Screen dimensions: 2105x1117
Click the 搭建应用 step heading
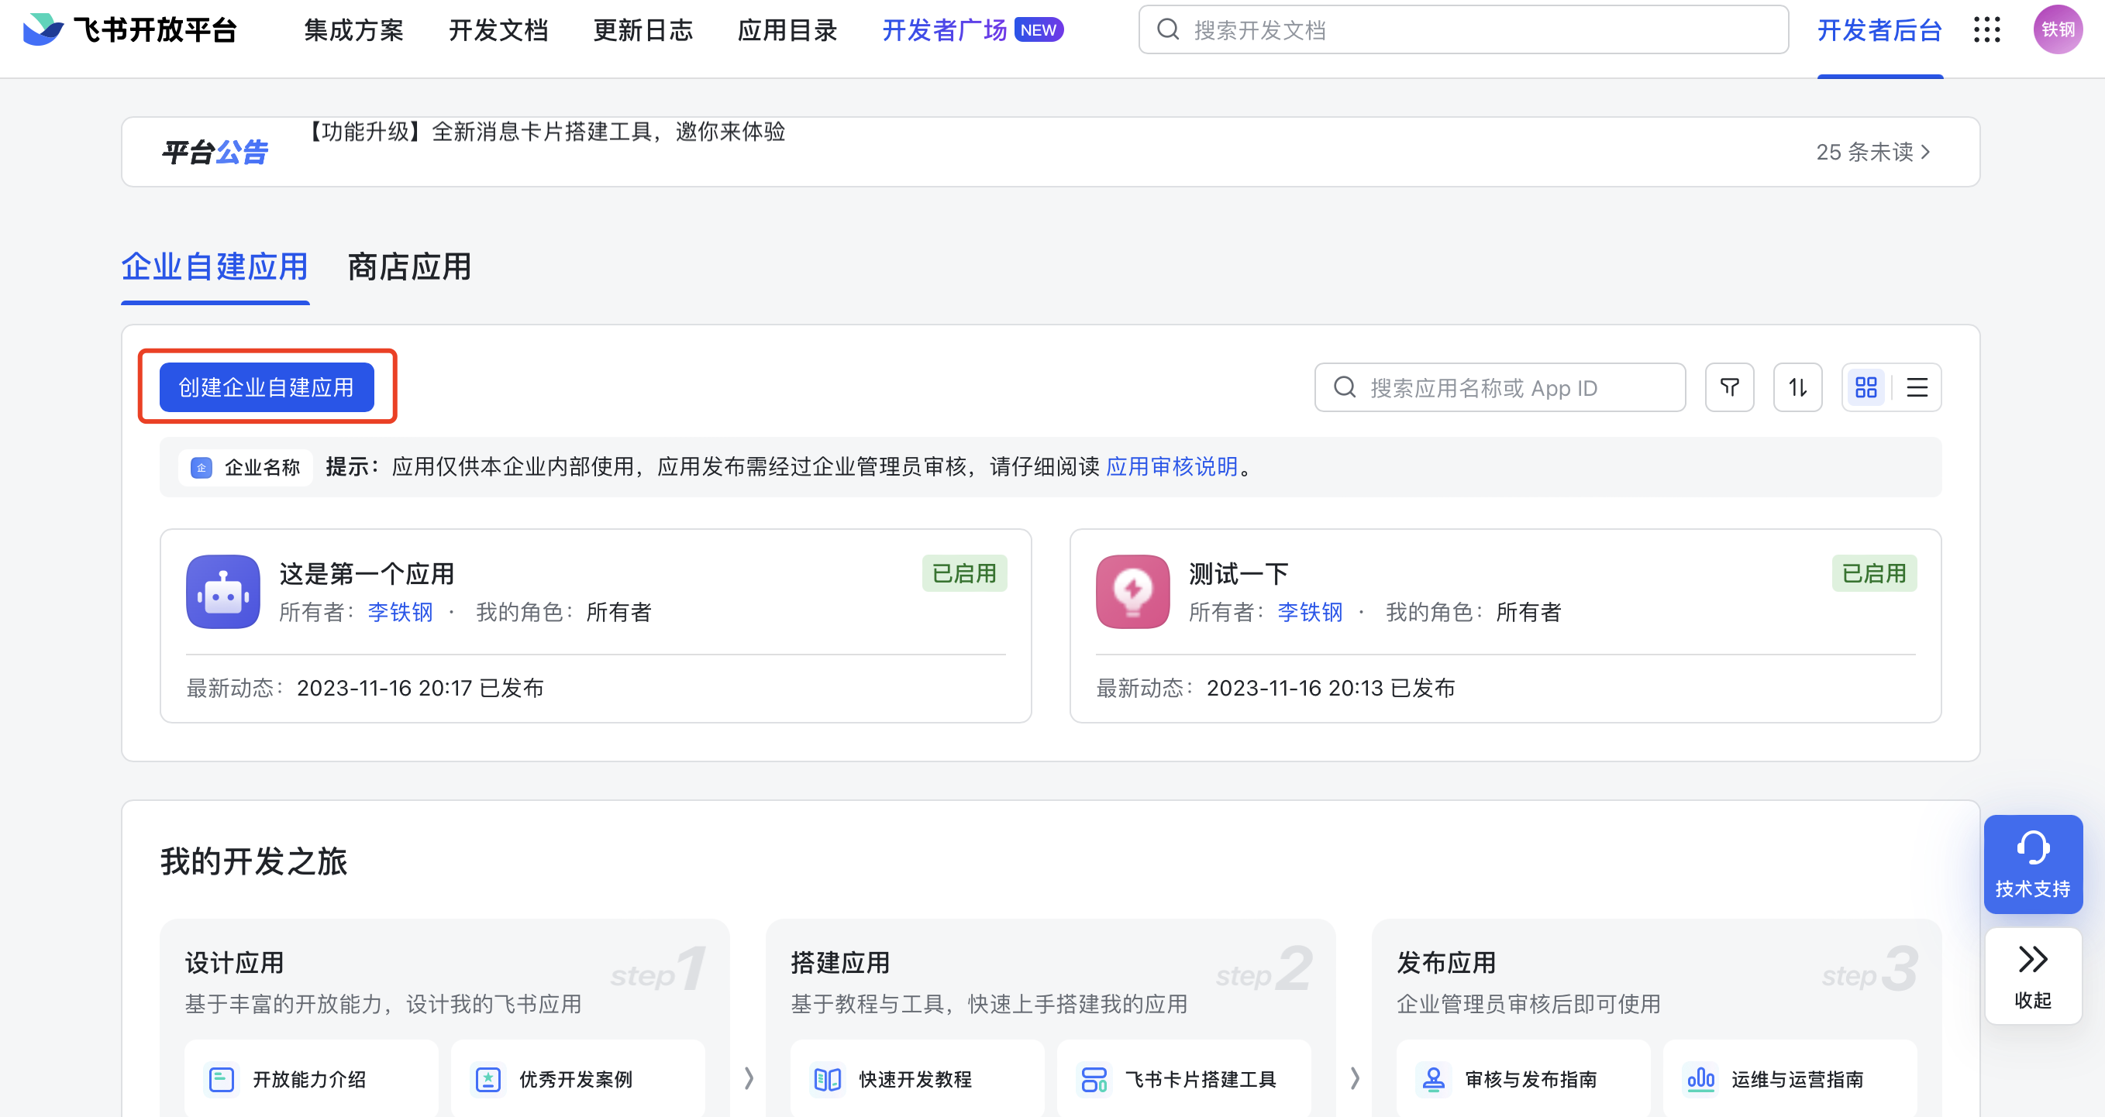(x=840, y=963)
